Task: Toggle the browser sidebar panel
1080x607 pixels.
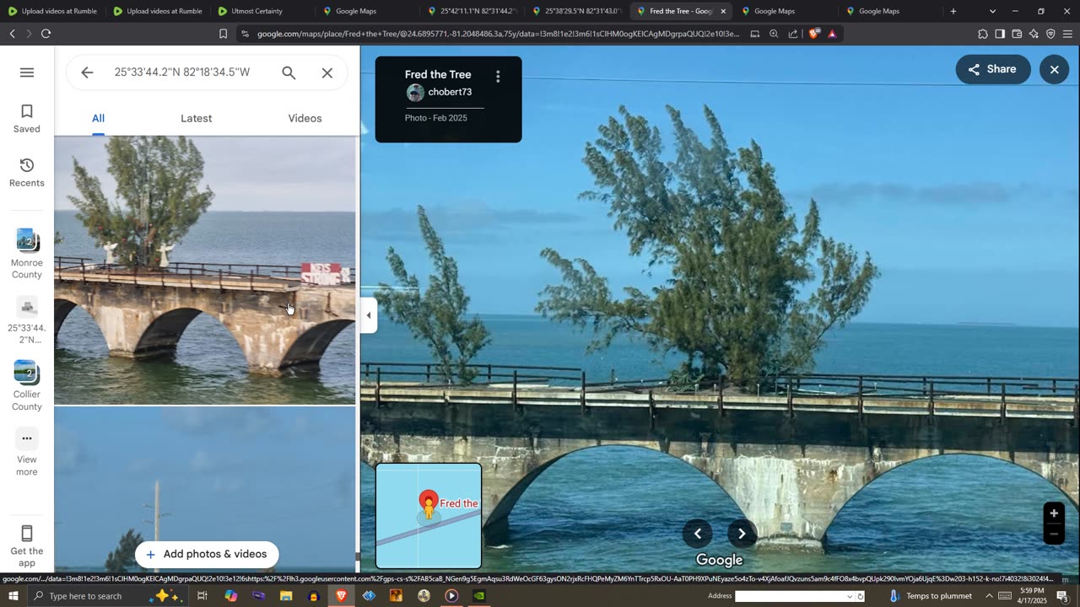Action: point(1000,34)
